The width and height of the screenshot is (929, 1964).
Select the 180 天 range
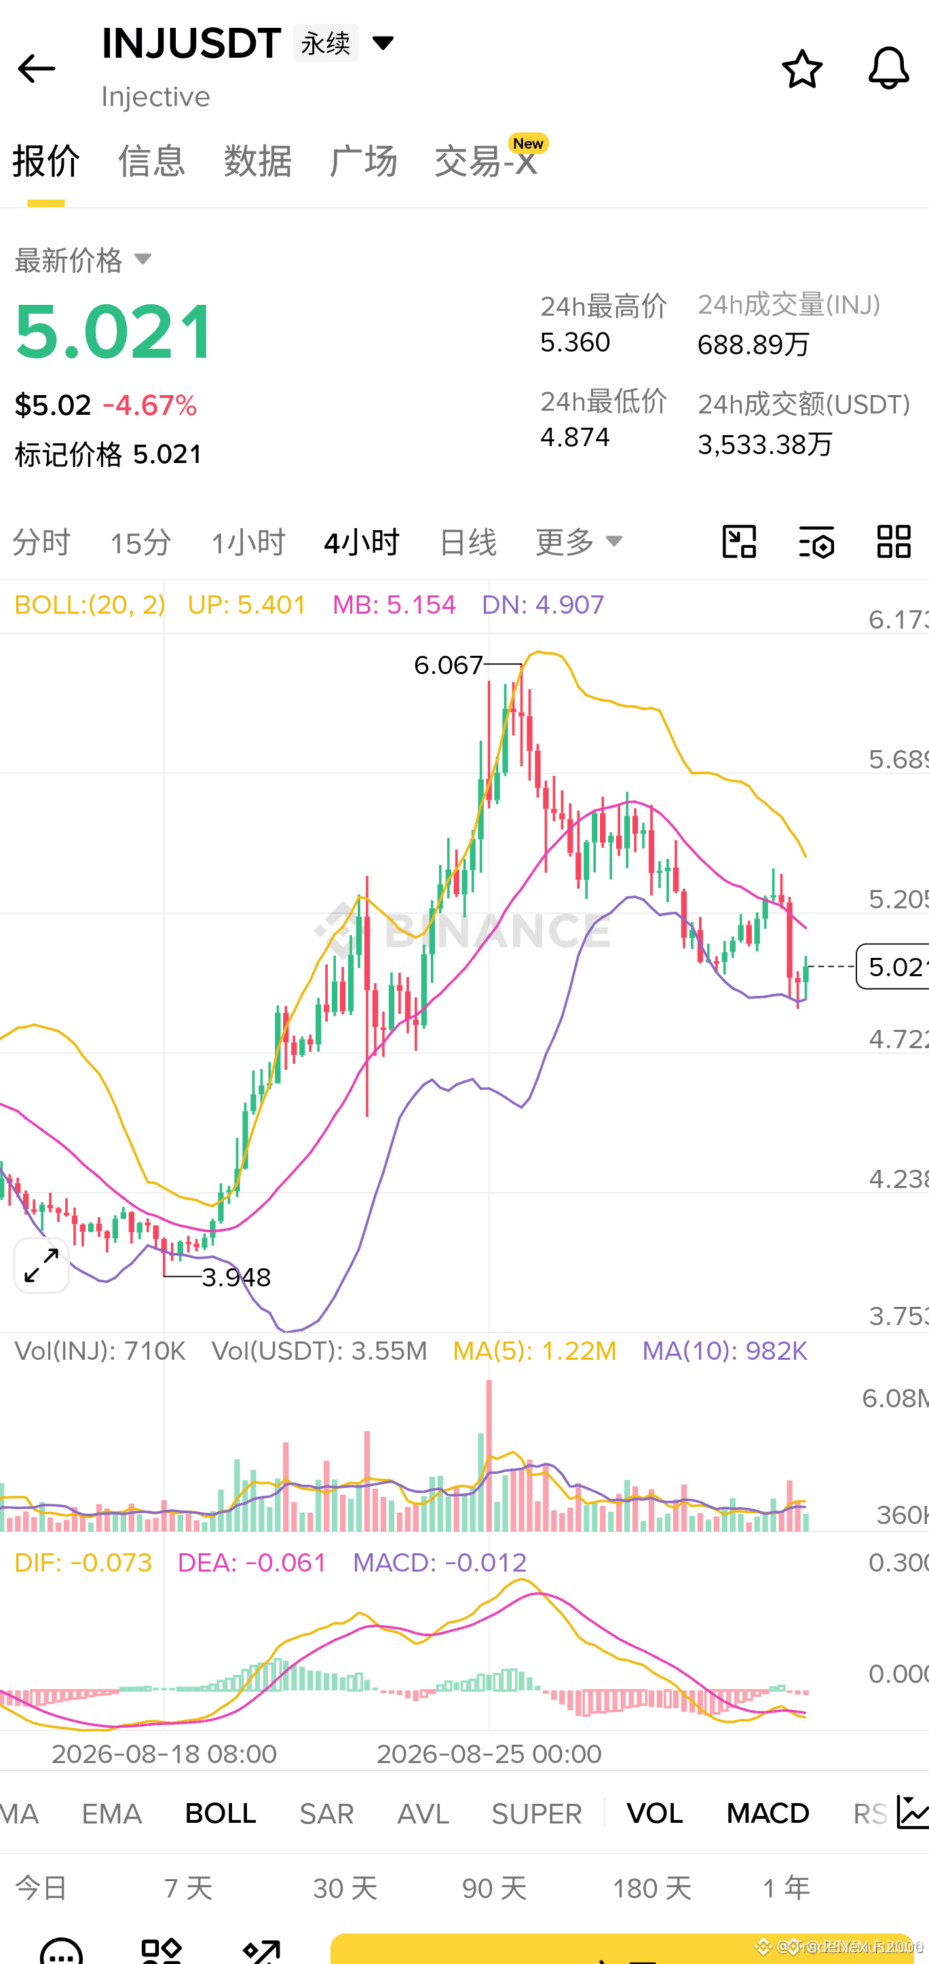click(x=652, y=1889)
